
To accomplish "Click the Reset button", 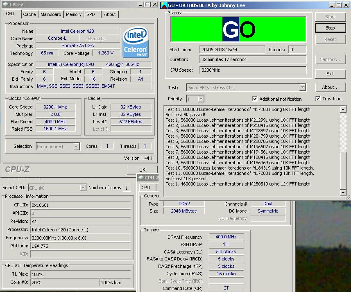I will pyautogui.click(x=330, y=39).
